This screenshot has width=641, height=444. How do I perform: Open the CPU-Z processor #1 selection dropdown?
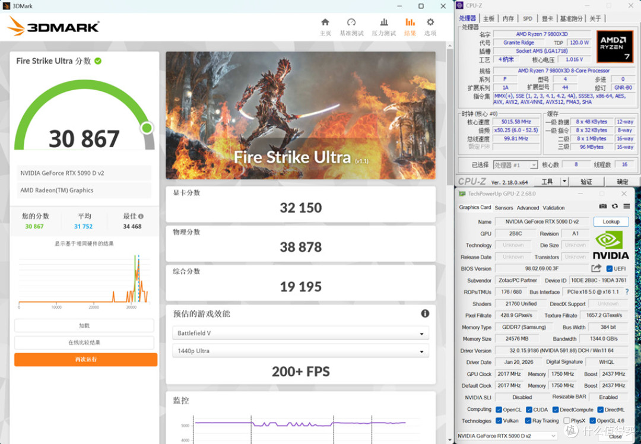pos(515,165)
